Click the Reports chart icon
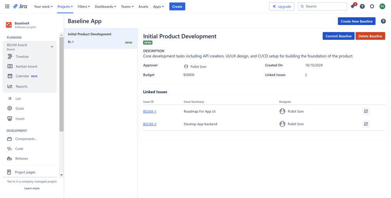Viewport: 391px width, 198px height. [x=10, y=86]
